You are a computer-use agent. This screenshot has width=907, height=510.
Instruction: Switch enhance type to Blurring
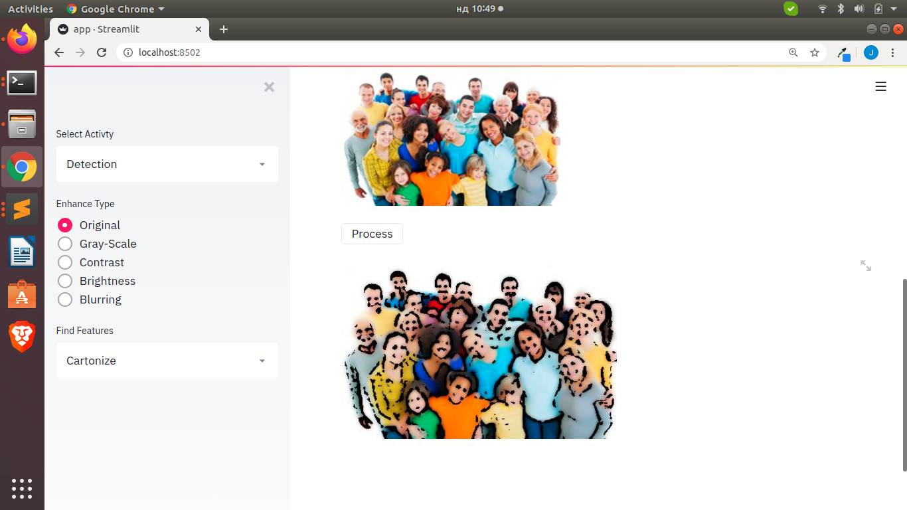tap(64, 299)
